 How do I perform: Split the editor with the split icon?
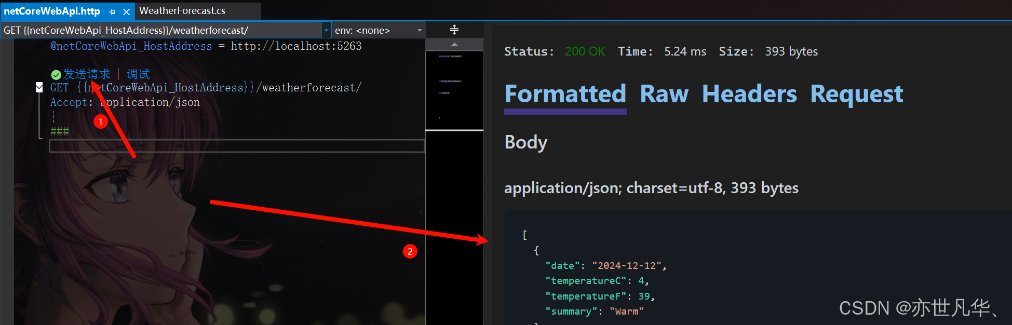coord(454,30)
